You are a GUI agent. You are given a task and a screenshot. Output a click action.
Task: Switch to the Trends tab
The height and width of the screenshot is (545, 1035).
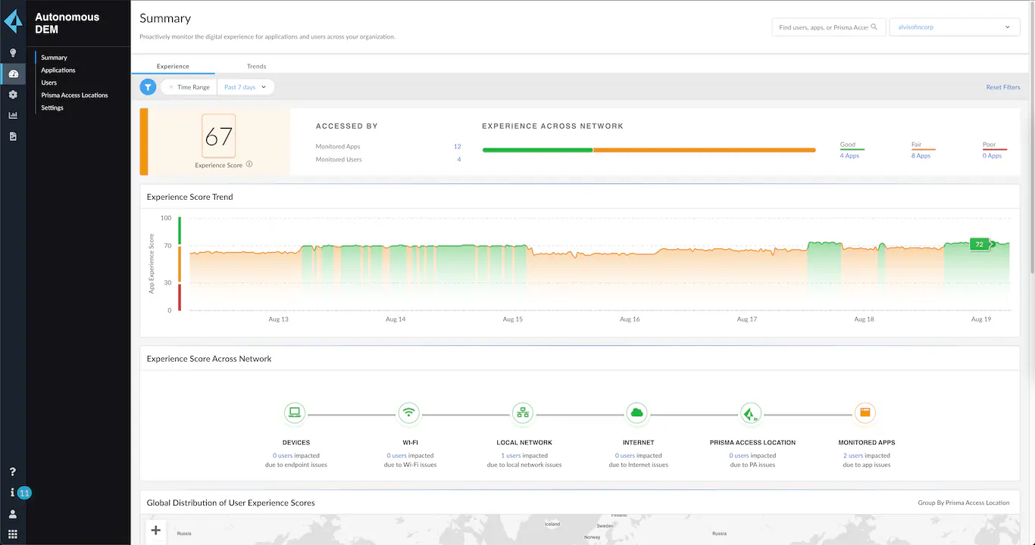tap(256, 67)
